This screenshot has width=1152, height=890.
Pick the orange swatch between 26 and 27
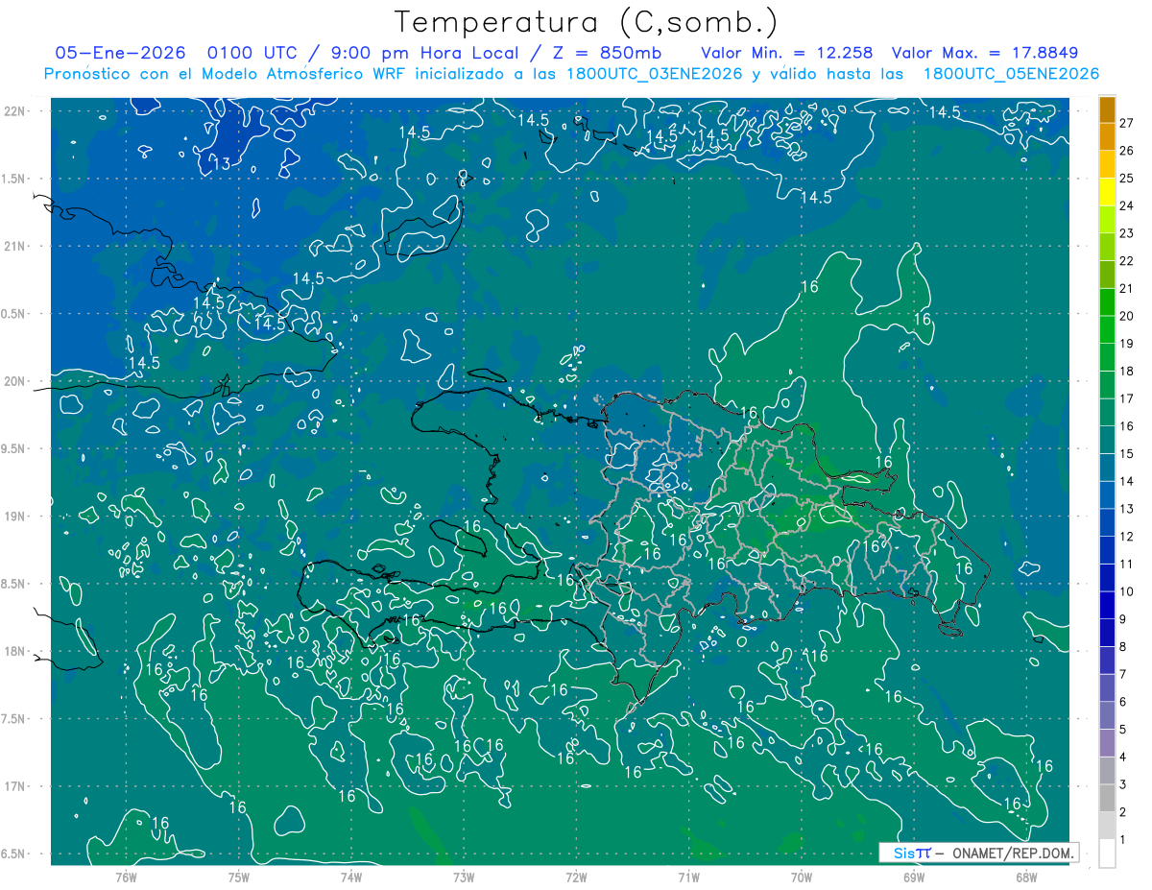pyautogui.click(x=1107, y=136)
